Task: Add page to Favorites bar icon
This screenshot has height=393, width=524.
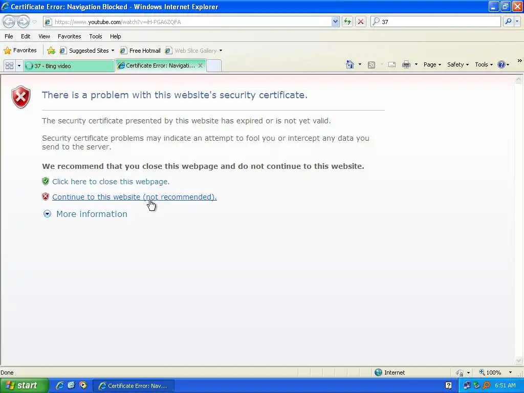Action: click(x=51, y=51)
